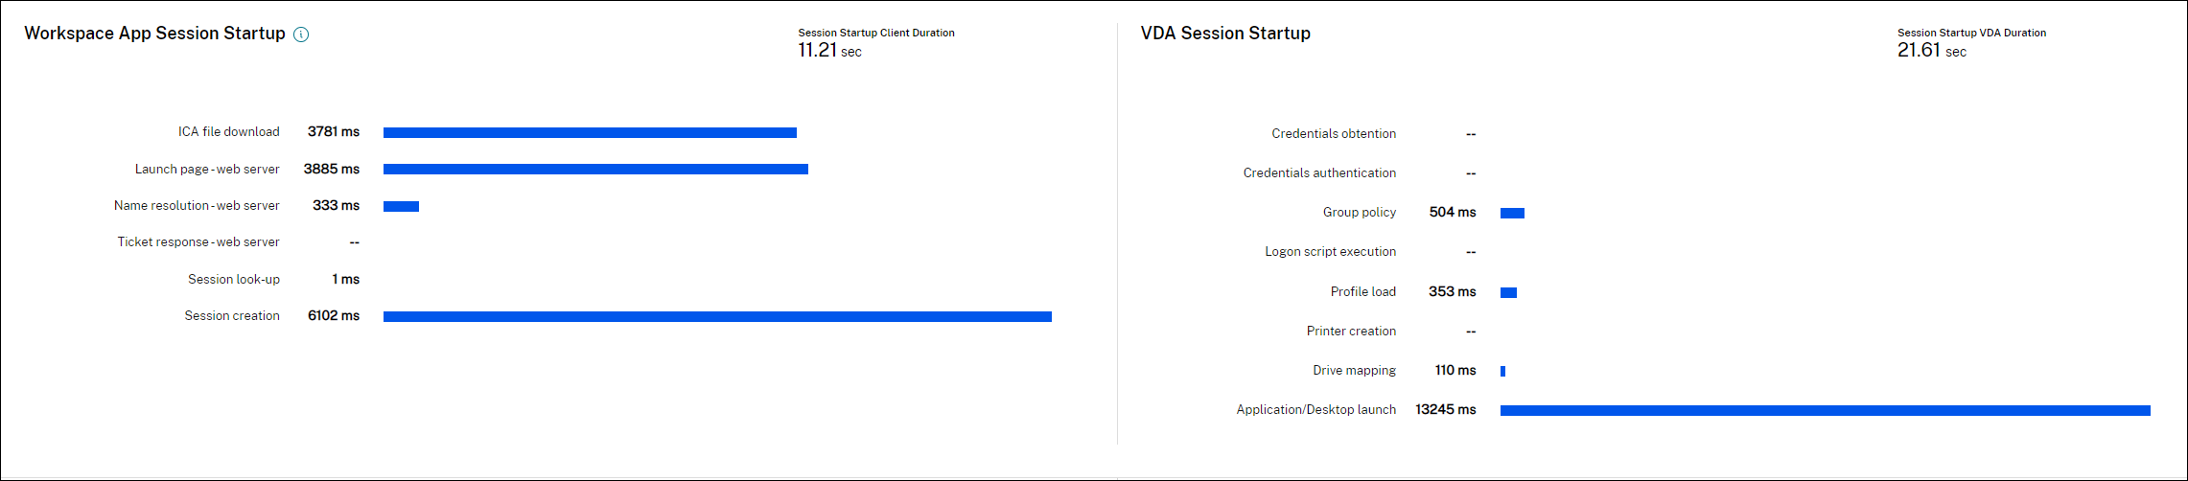Click the Launch page - web server bar
The image size is (2188, 481).
coord(595,170)
